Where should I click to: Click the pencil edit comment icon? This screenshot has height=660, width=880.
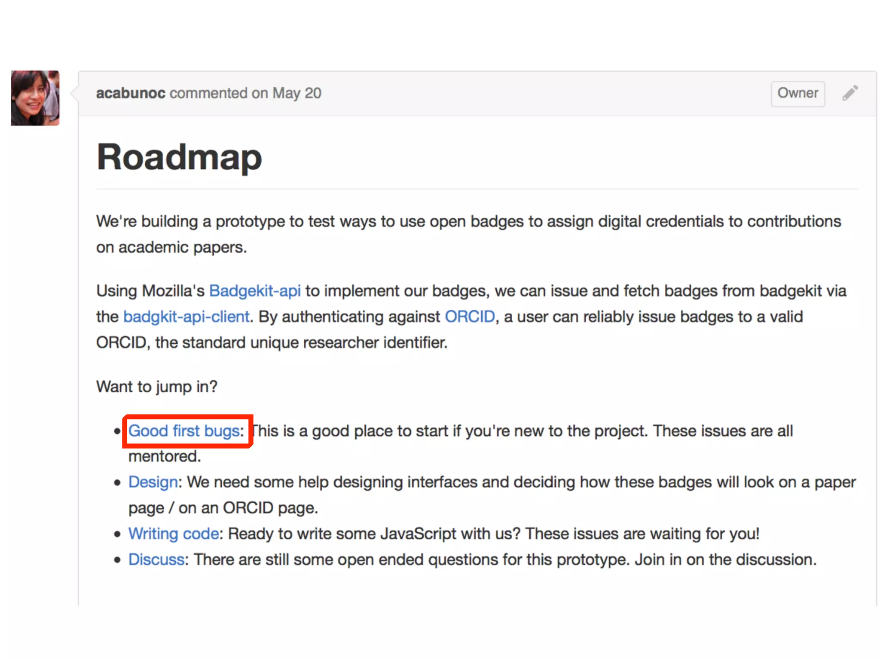point(849,93)
